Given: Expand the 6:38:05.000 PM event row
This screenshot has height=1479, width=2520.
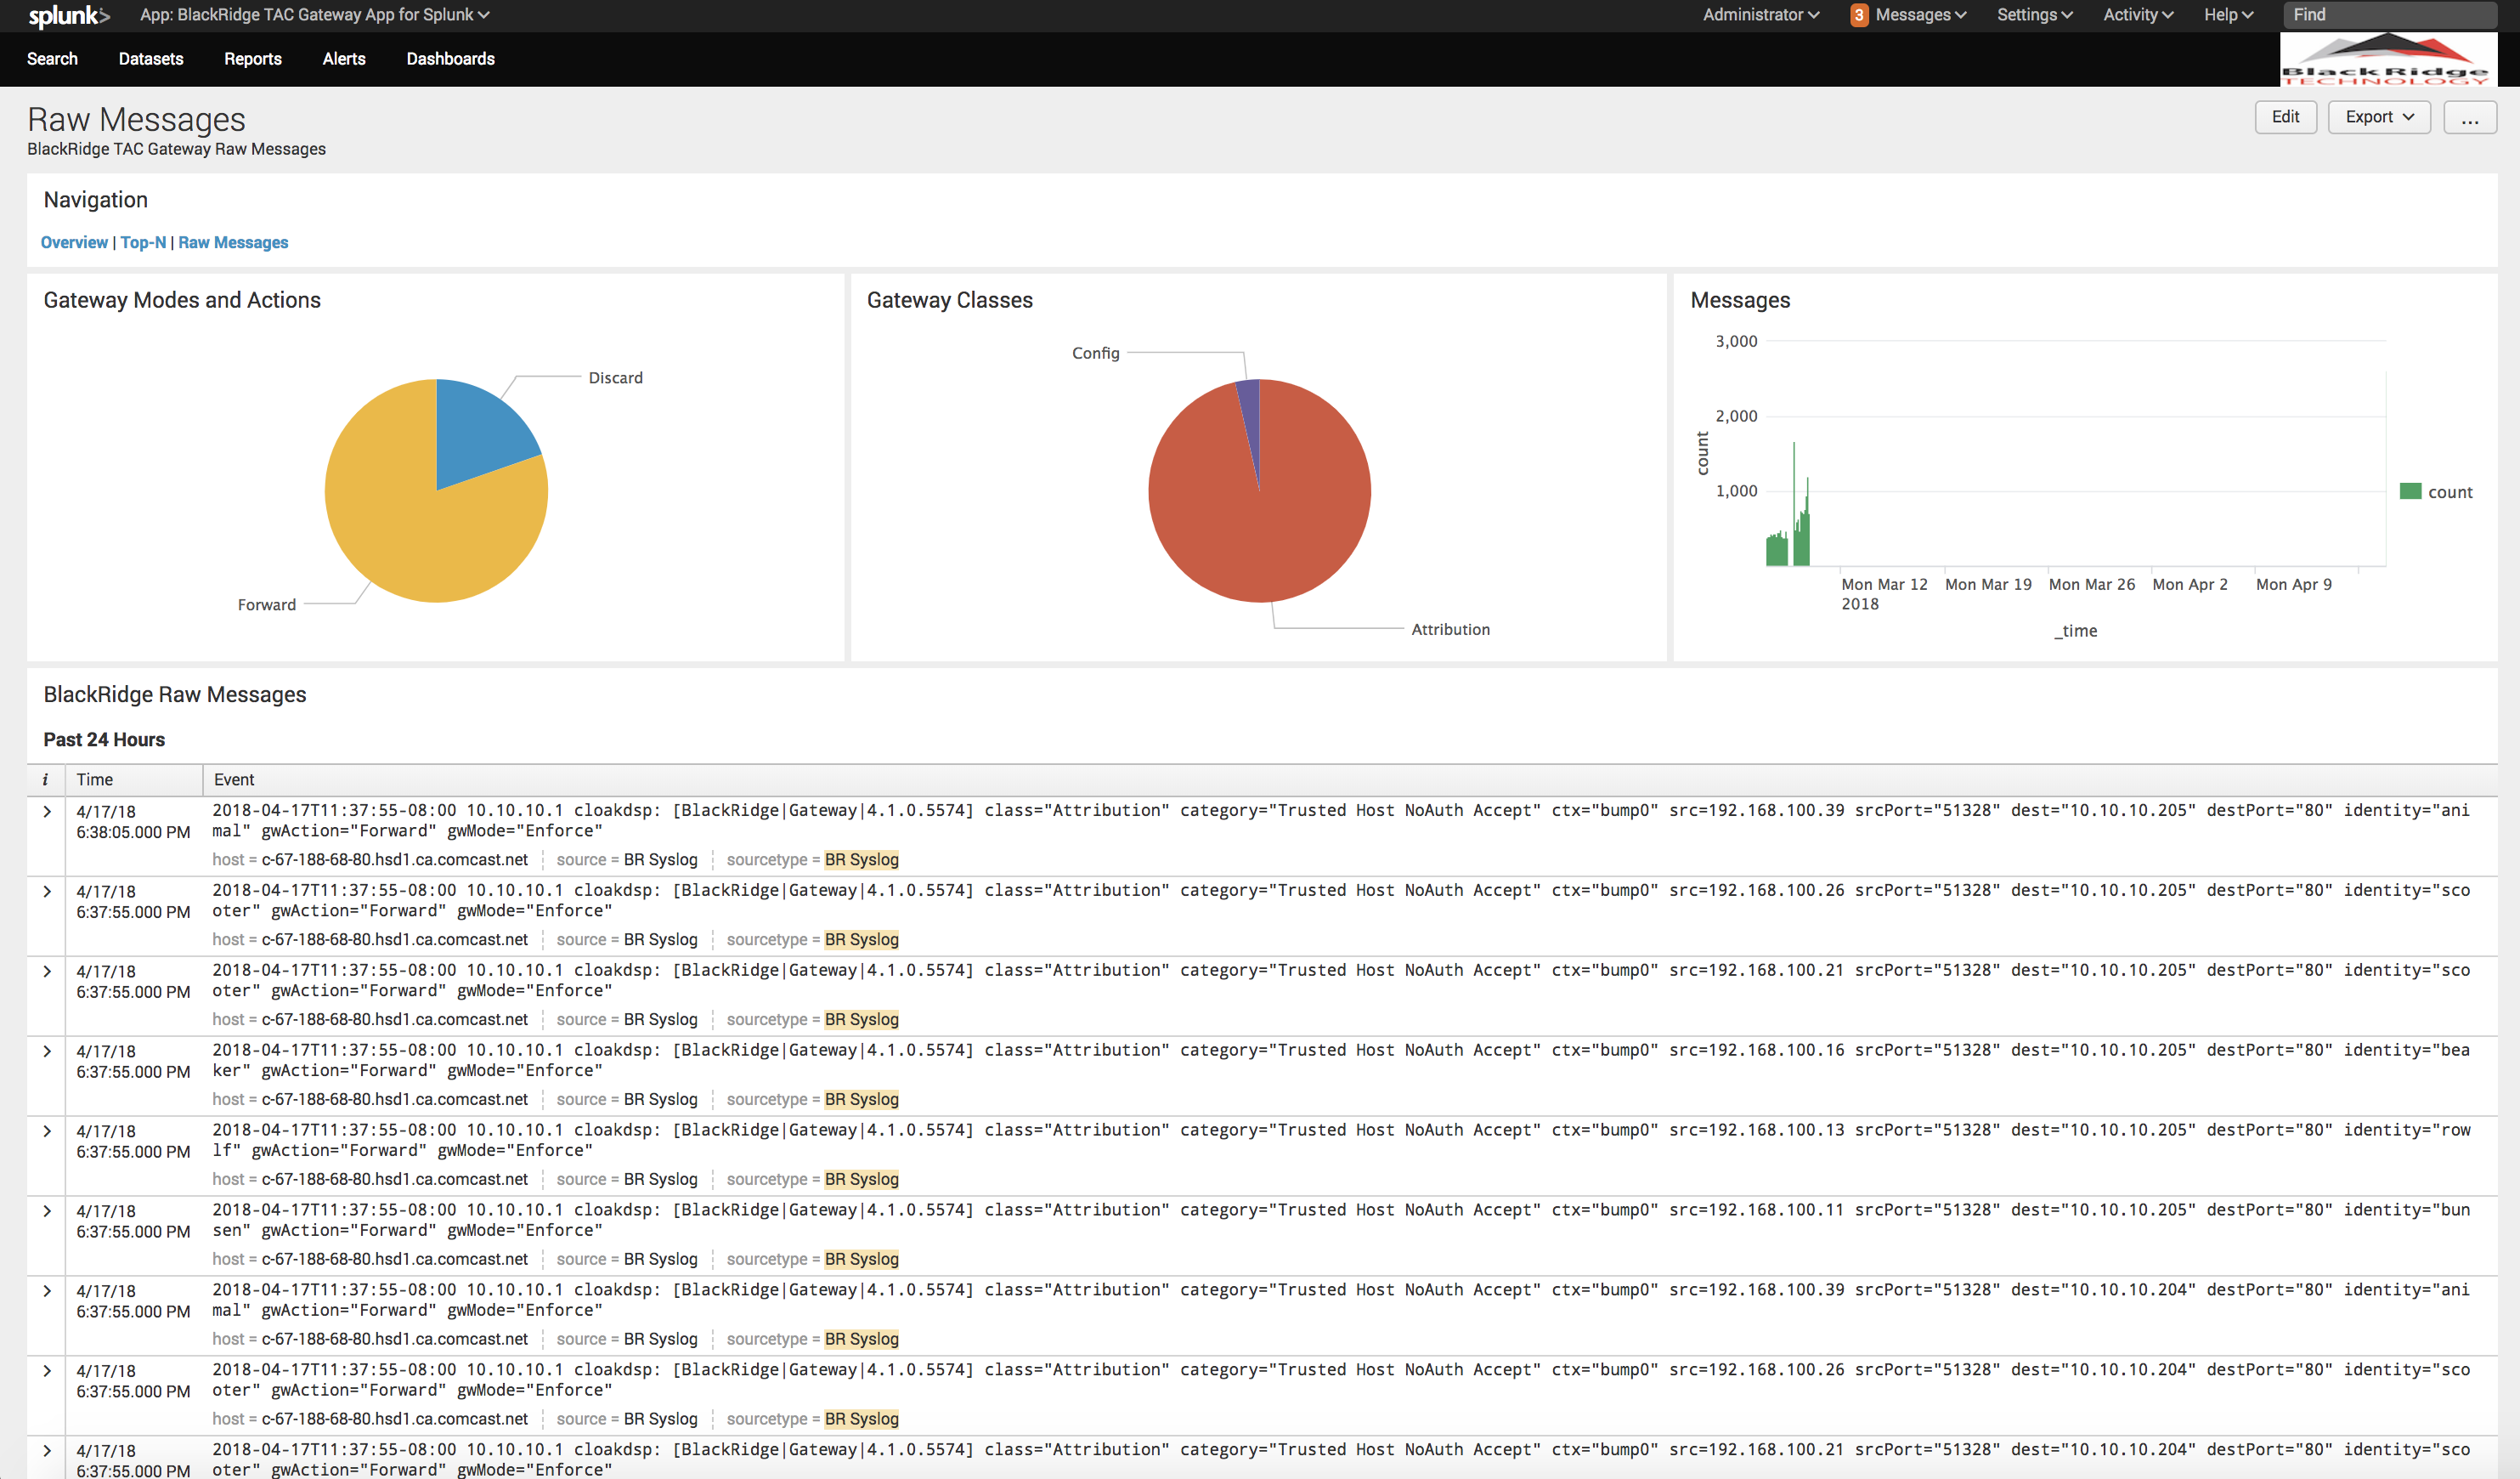Looking at the screenshot, I should 46,812.
